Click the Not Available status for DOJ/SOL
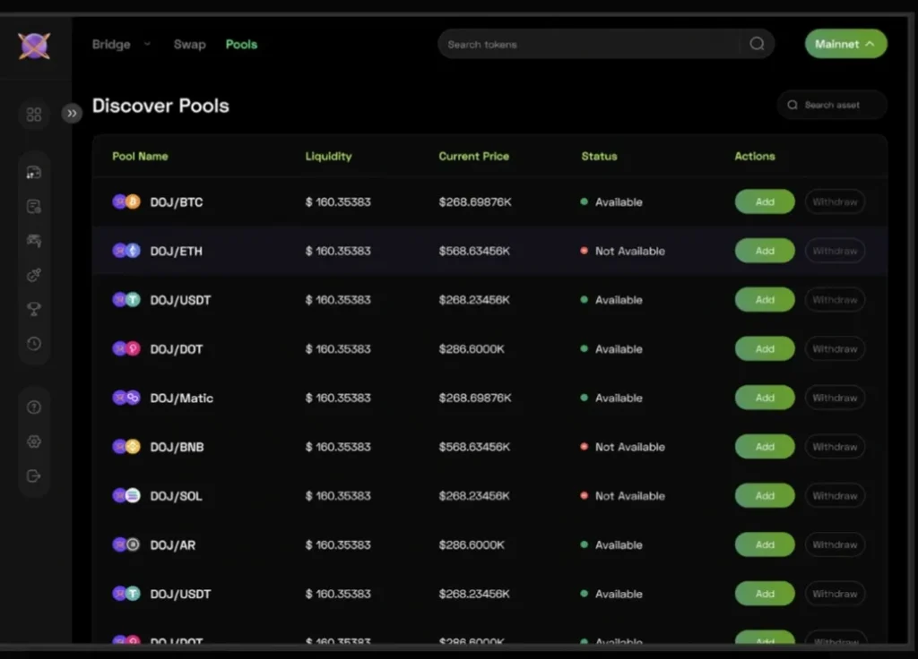This screenshot has width=918, height=659. point(622,496)
